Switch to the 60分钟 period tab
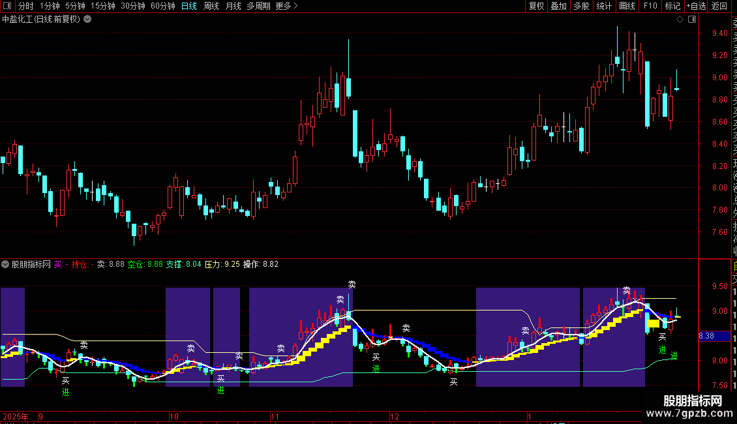 click(163, 6)
